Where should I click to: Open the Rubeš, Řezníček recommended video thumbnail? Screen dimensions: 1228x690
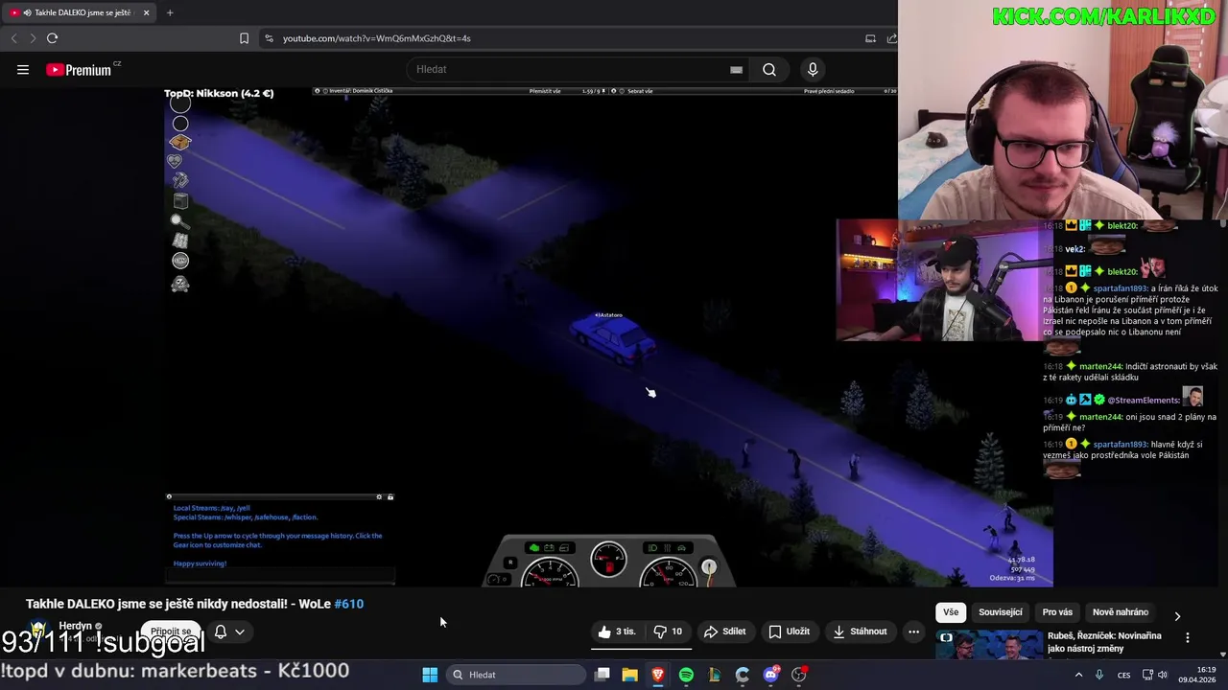tap(987, 644)
